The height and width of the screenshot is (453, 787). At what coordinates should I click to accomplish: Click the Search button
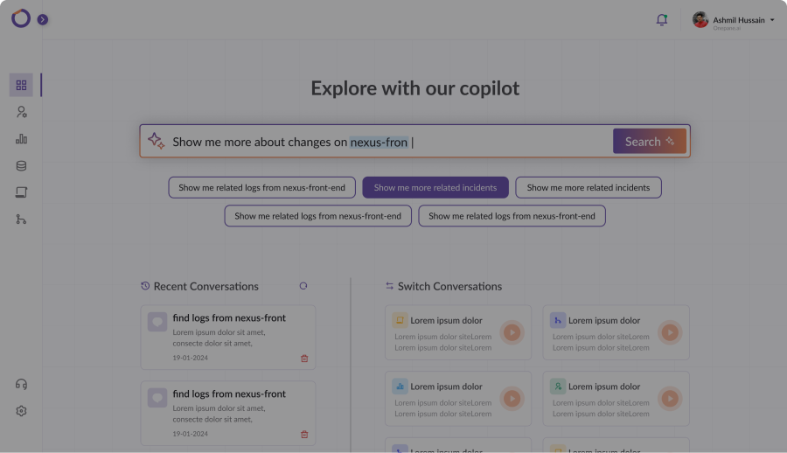[x=650, y=141]
